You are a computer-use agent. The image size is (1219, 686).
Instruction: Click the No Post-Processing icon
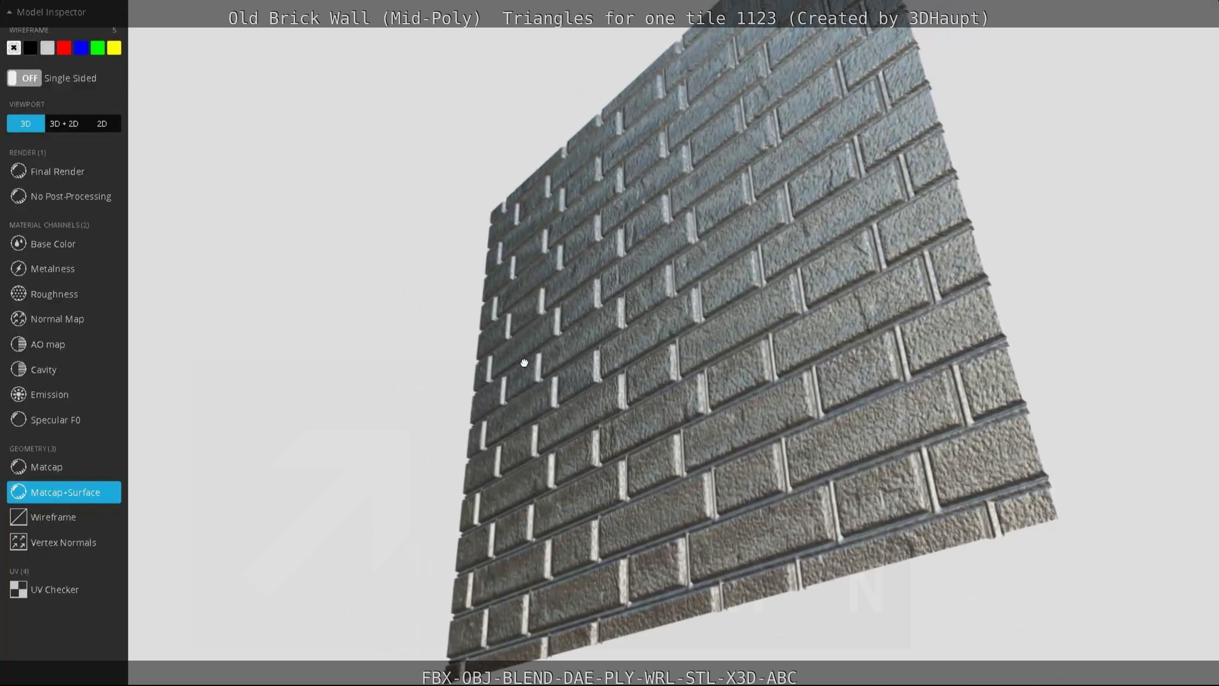(x=19, y=196)
